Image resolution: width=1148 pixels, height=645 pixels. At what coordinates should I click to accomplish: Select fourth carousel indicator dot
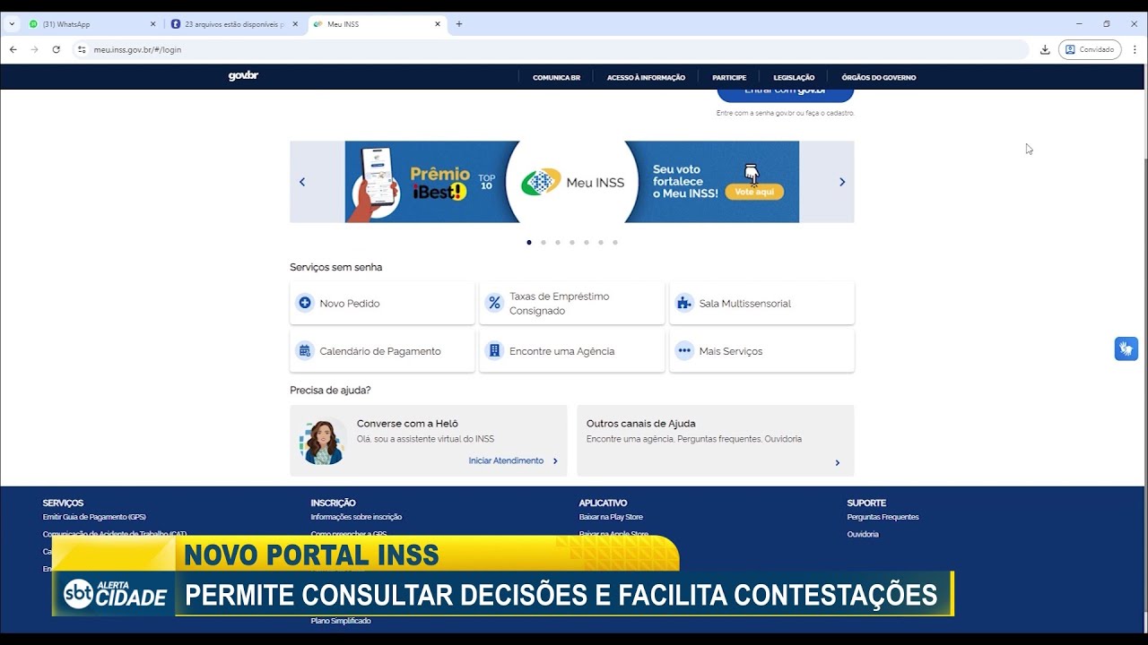click(572, 242)
